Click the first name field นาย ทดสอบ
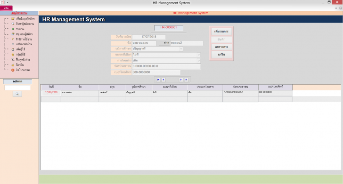The height and width of the screenshot is (184, 343). click(x=144, y=43)
